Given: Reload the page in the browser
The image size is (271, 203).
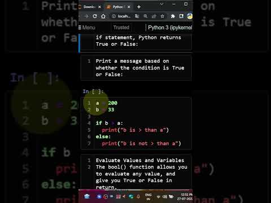Looking at the screenshot, I should (95, 16).
